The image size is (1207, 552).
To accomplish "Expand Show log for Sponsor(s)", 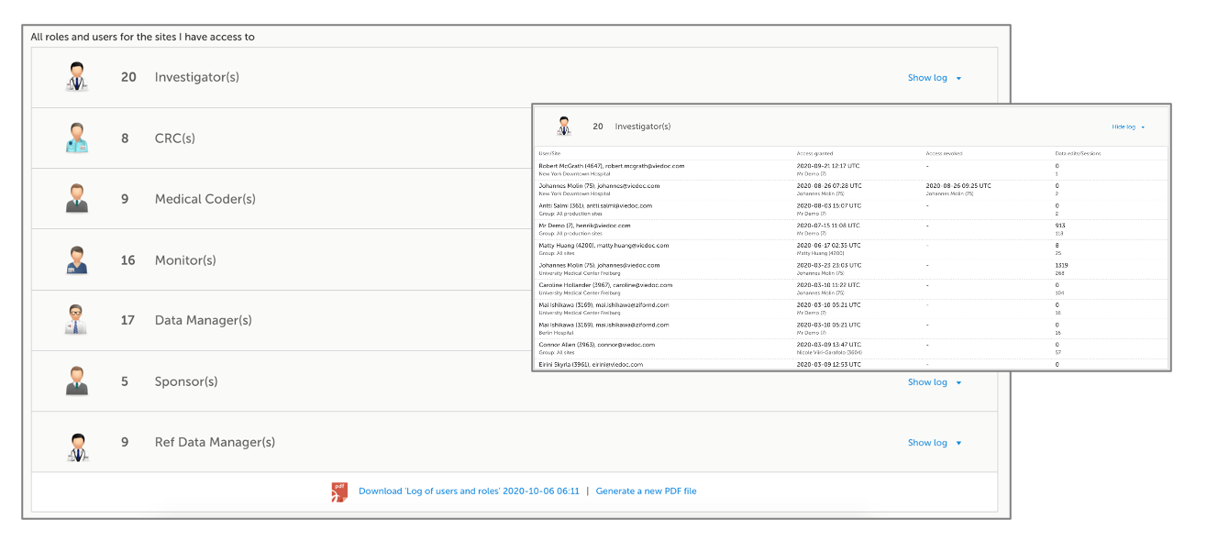I will pos(934,382).
